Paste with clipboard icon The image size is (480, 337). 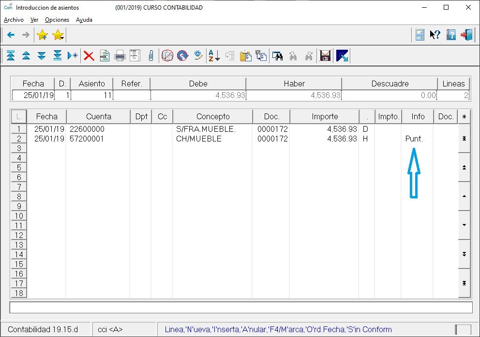(x=245, y=56)
